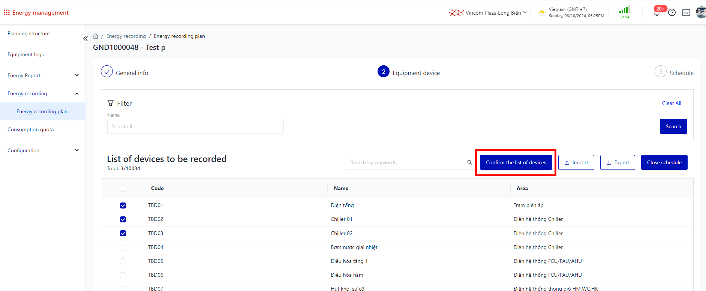Open the Name filter Select all dropdown
This screenshot has height=291, width=706.
pos(195,126)
